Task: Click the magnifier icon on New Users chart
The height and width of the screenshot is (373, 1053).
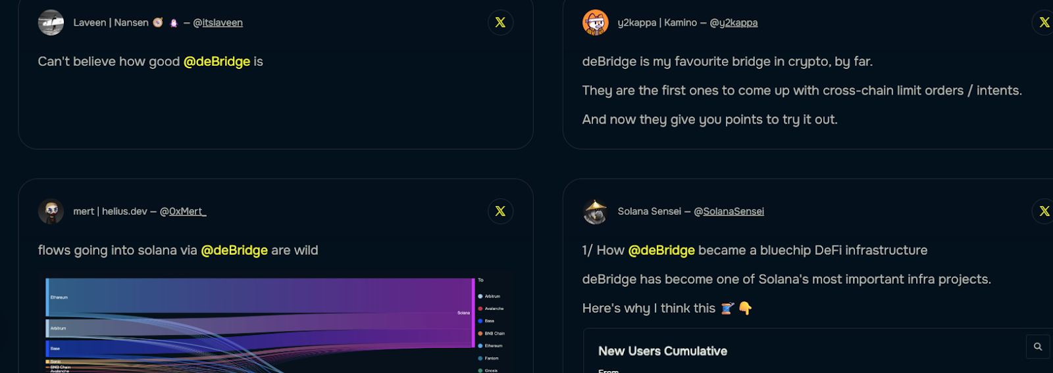Action: point(1038,347)
